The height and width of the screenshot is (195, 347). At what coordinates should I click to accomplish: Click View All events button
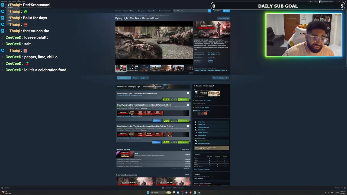(187, 175)
